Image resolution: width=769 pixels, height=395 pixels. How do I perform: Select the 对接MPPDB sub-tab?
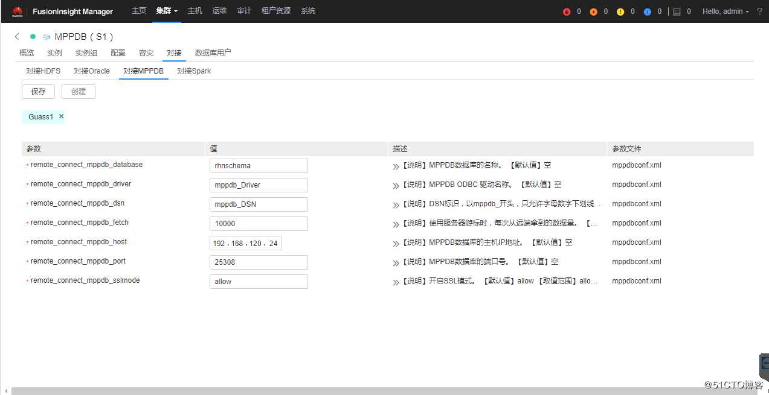tap(143, 71)
